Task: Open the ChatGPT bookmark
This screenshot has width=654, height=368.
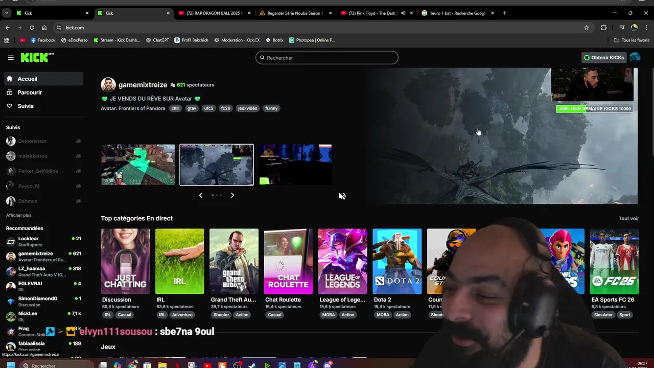Action: (157, 40)
